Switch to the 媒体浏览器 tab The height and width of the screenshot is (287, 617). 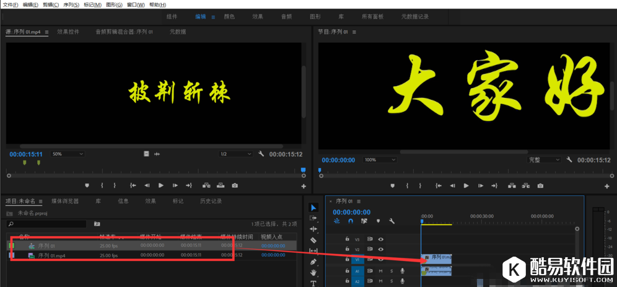(x=64, y=201)
